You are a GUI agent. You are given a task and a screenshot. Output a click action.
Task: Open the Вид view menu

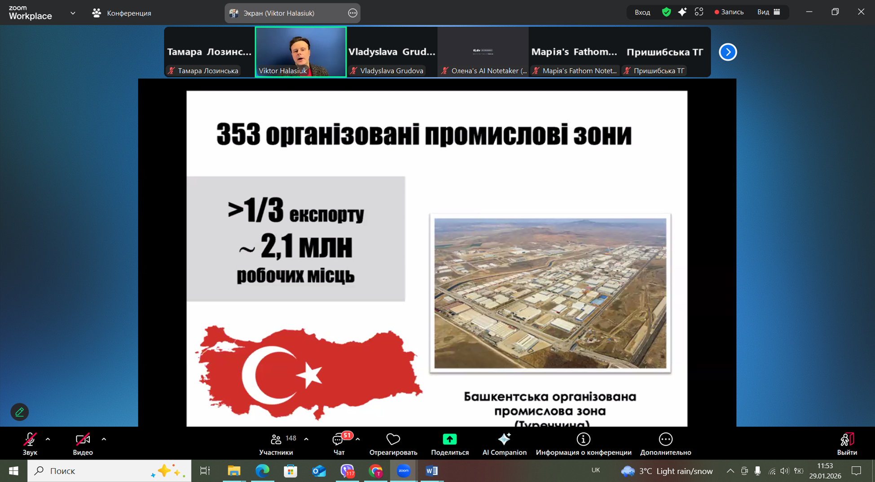[x=768, y=12]
